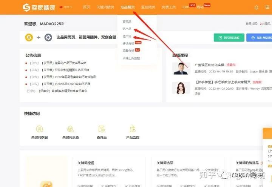The height and width of the screenshot is (187, 272).
Task: Click the 关键词反查 quick-access icon
Action: 70,129
